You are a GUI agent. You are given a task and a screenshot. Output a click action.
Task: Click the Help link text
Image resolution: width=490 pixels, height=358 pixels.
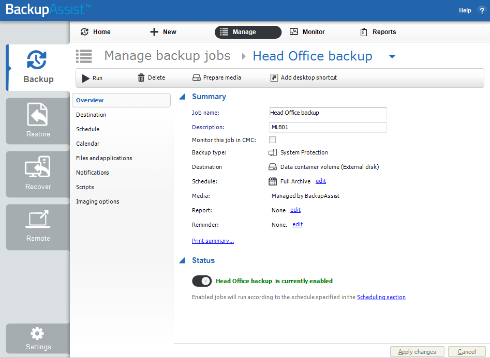click(465, 11)
